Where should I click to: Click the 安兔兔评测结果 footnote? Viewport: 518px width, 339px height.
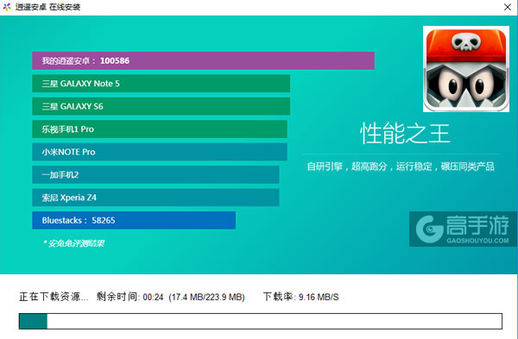[x=73, y=243]
